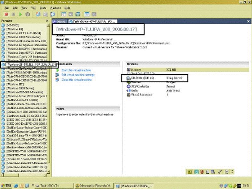Select the Audio device row
The image size is (252, 189).
pyautogui.click(x=187, y=90)
